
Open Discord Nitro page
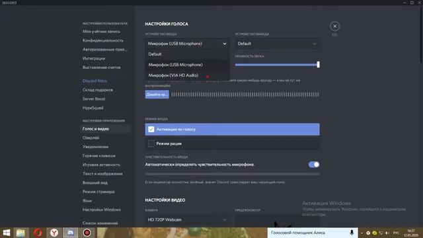[x=95, y=81]
